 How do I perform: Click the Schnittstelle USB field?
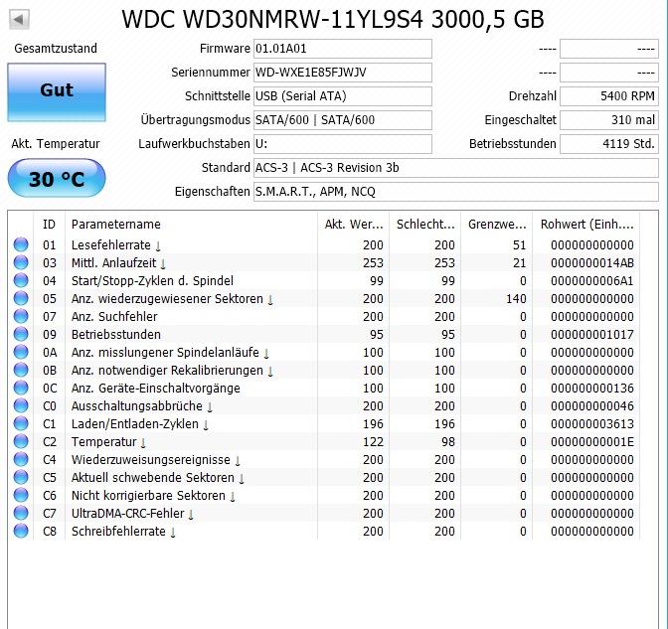[x=343, y=96]
